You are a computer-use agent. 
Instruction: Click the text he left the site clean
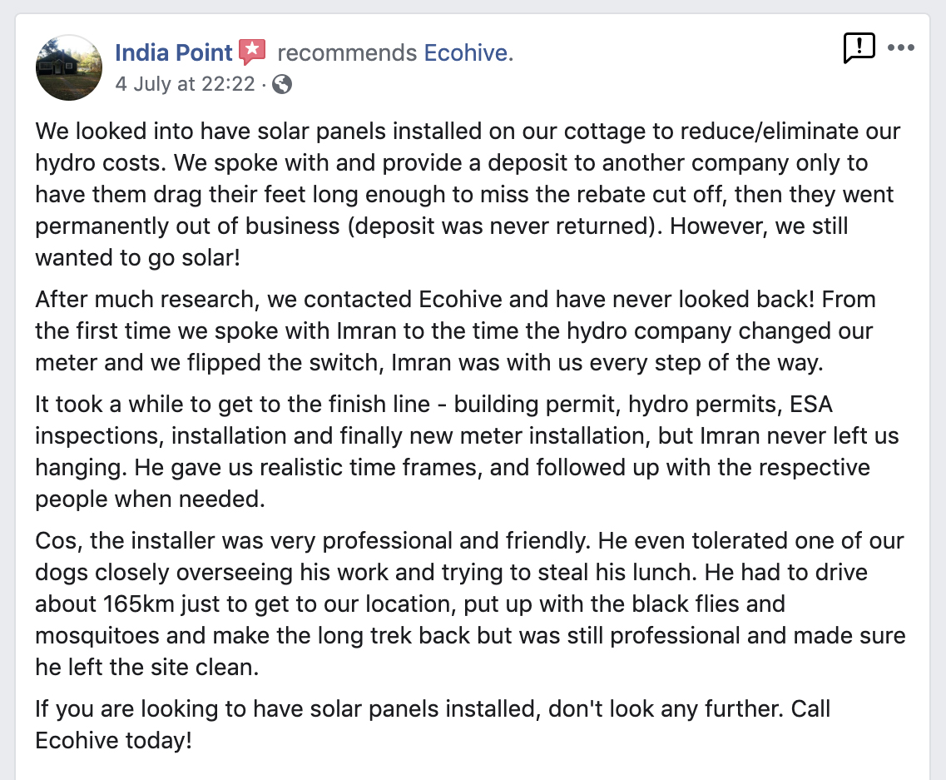[146, 667]
